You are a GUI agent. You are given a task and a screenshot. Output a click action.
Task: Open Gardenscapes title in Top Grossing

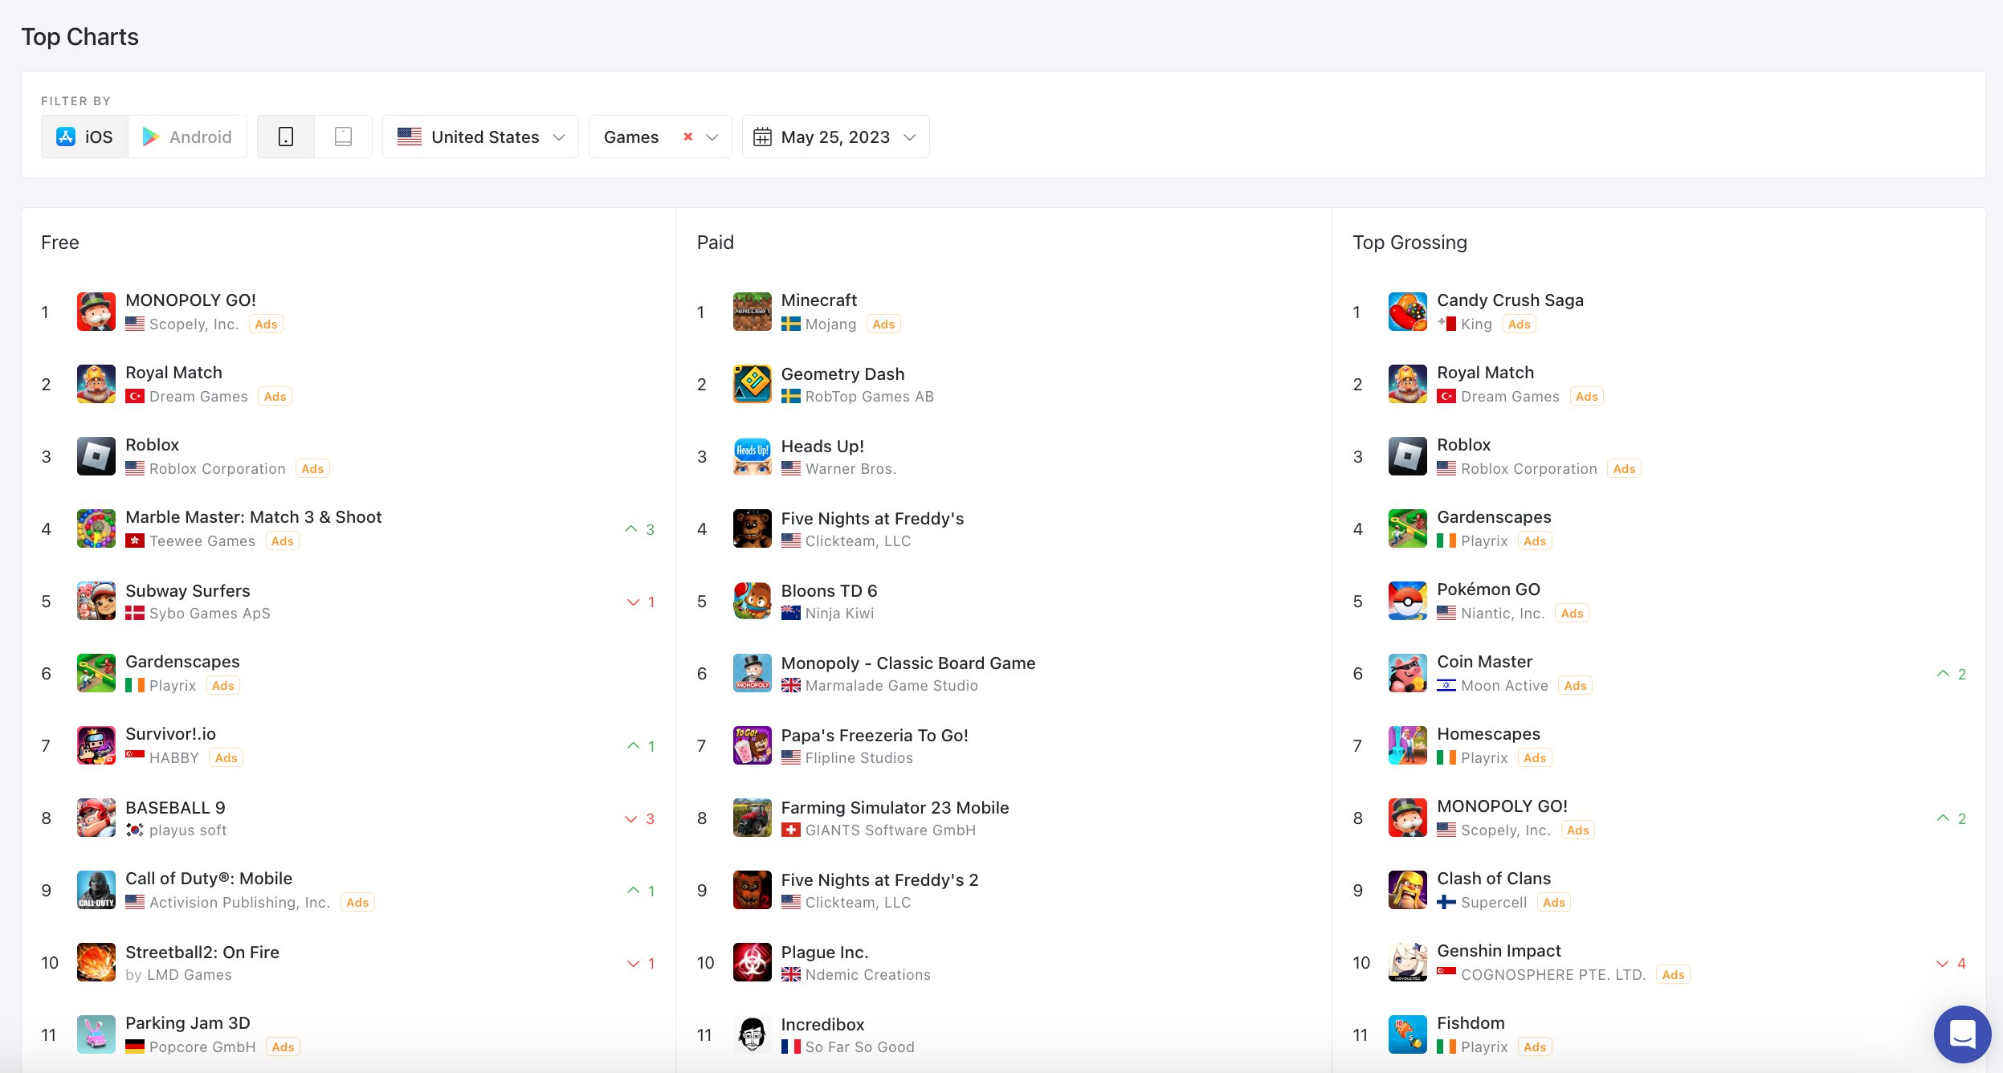tap(1494, 516)
